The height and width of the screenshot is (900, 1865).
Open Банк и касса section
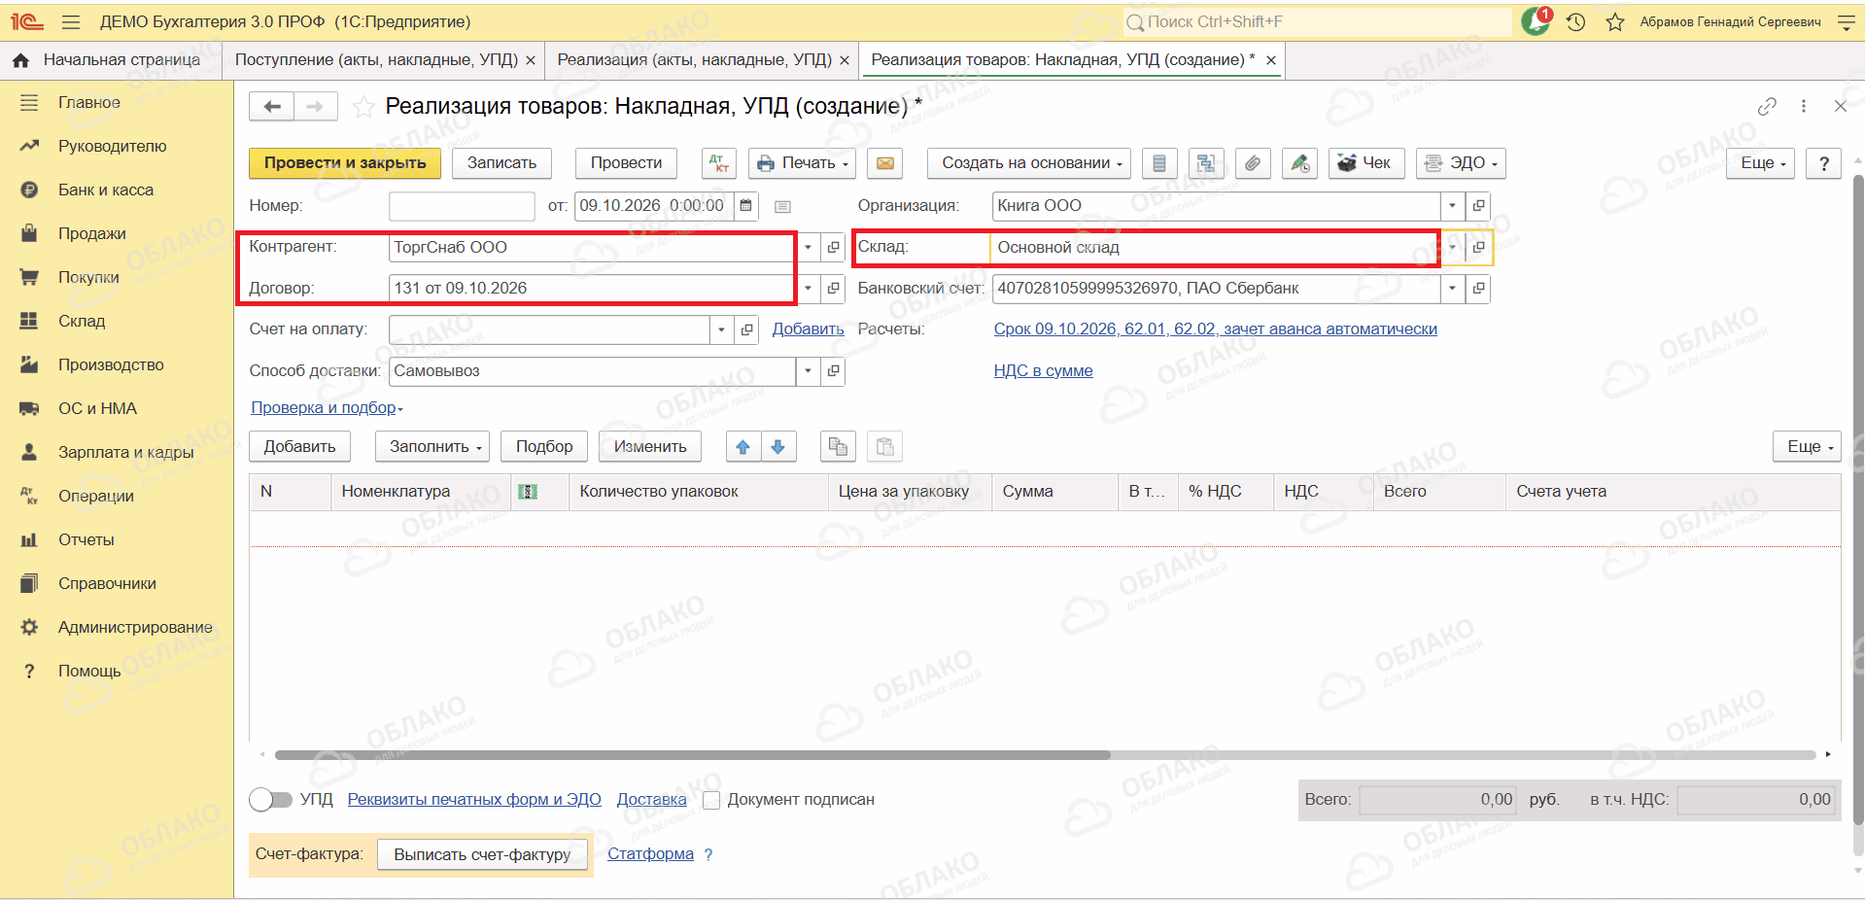click(106, 190)
